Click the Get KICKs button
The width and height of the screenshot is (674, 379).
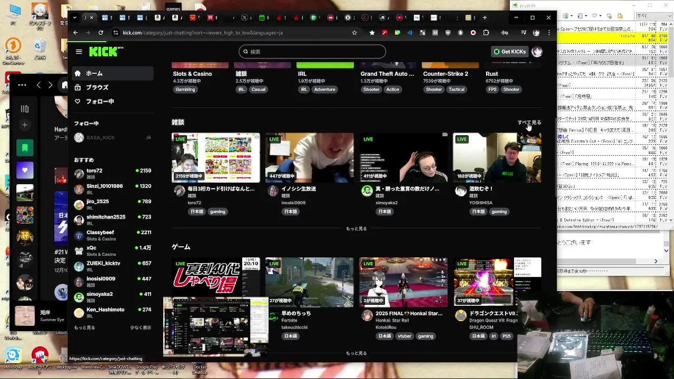click(510, 52)
